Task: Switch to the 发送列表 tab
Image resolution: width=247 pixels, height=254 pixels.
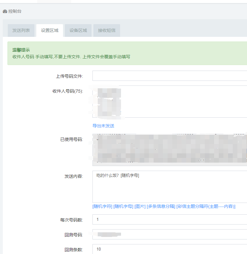Action: 21,31
